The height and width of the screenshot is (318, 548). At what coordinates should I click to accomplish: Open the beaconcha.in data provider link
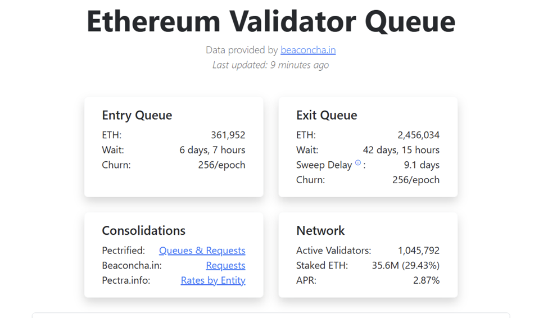coord(308,50)
